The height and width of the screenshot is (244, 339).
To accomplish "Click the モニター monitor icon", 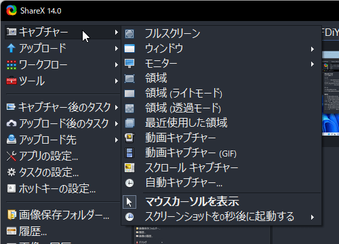I will pyautogui.click(x=129, y=63).
